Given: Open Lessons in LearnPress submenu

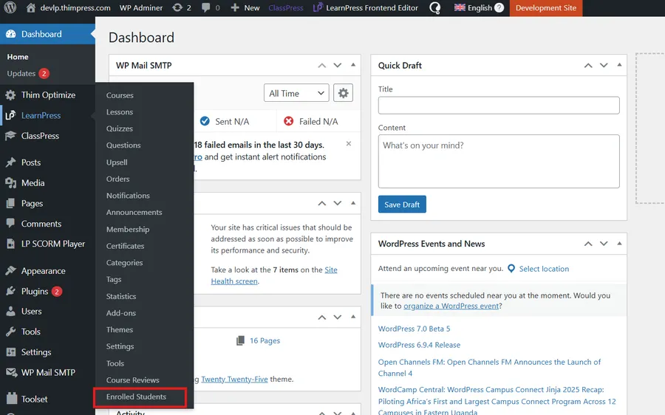Looking at the screenshot, I should coord(120,112).
